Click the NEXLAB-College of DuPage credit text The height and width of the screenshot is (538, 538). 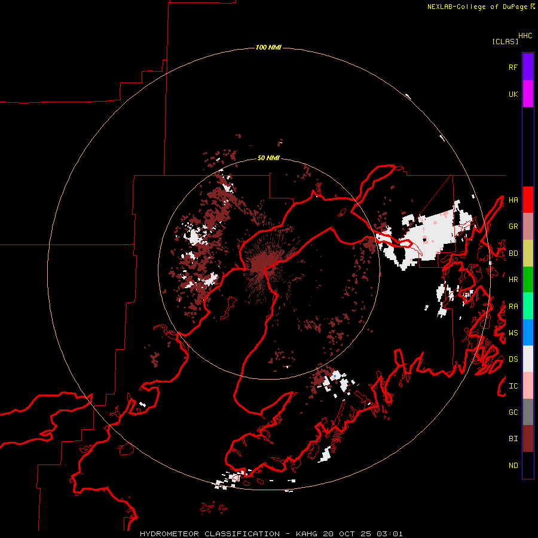point(477,7)
